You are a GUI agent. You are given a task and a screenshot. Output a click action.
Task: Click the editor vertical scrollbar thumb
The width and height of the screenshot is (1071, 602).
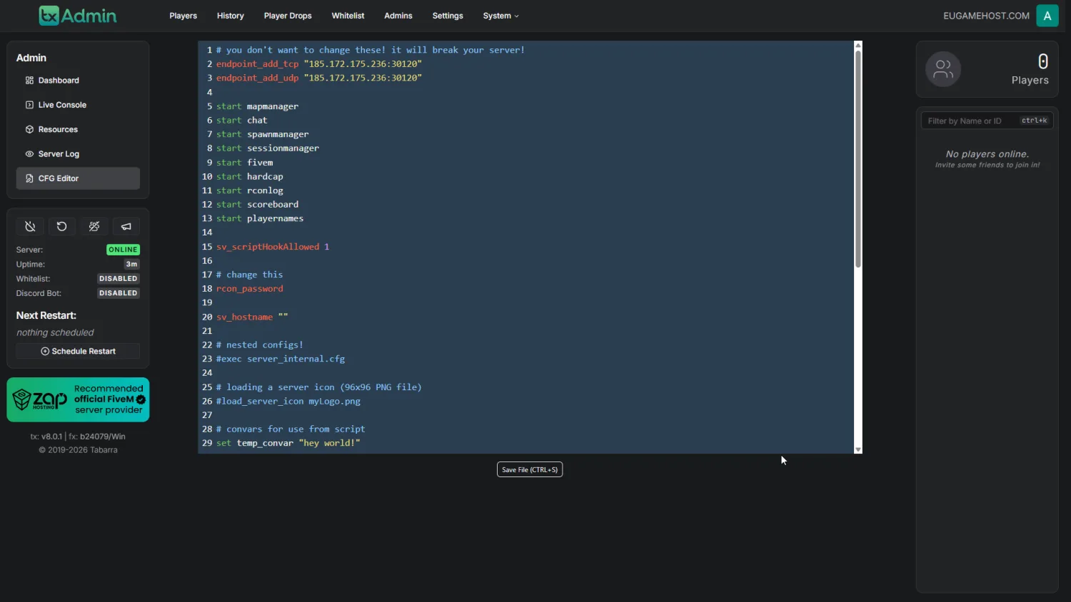[x=858, y=158]
